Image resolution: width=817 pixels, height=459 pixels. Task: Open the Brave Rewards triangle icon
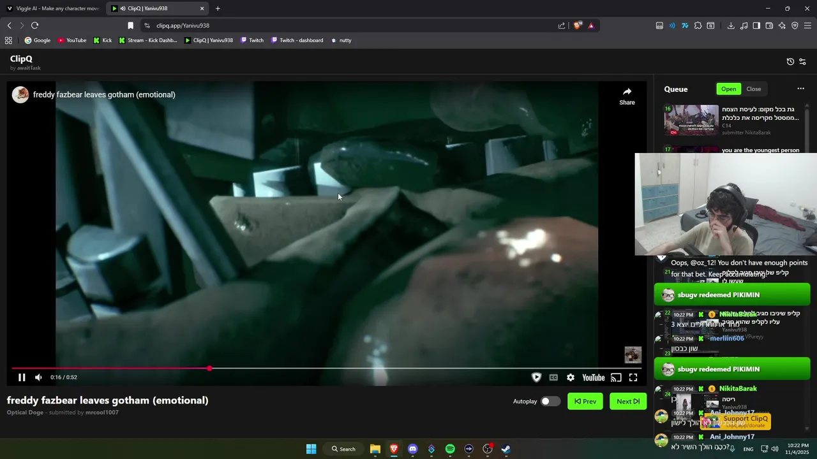(591, 25)
